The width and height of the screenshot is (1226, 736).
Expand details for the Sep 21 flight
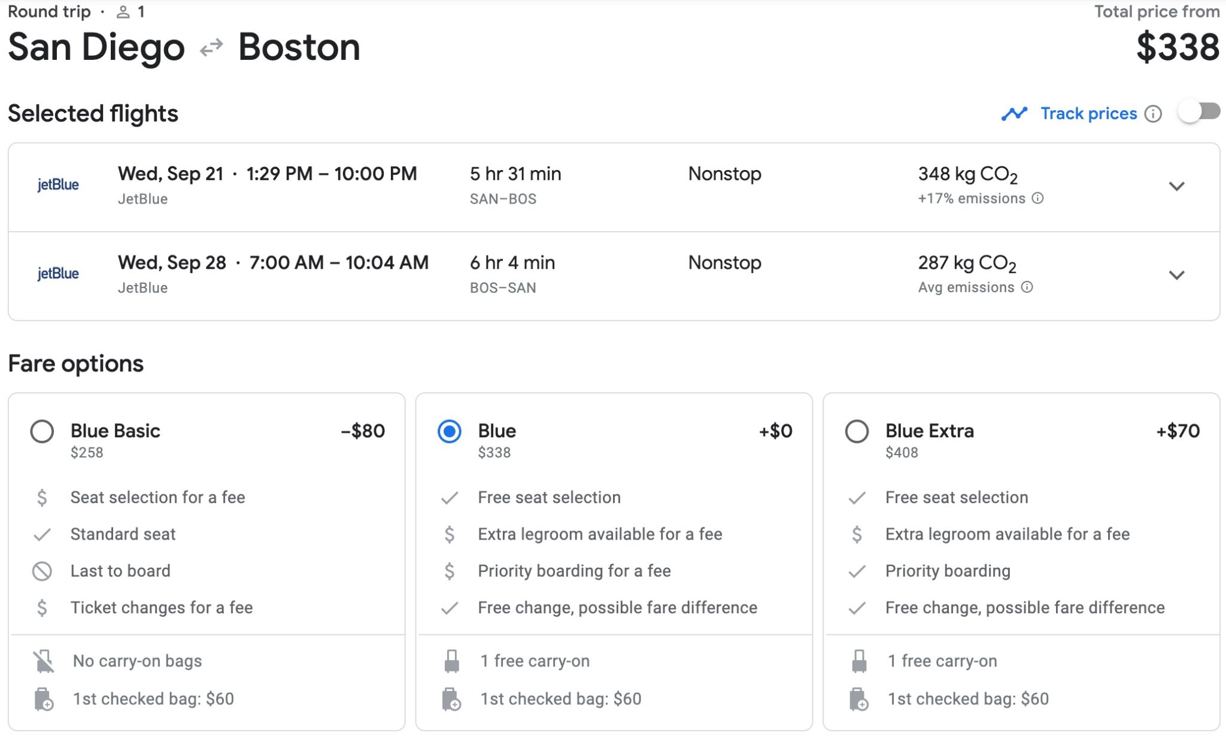(x=1177, y=186)
